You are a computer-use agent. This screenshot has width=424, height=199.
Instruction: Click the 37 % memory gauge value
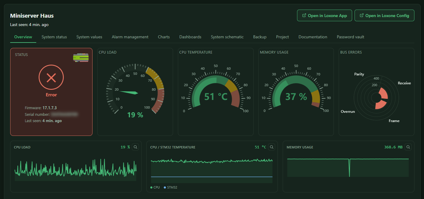point(296,97)
